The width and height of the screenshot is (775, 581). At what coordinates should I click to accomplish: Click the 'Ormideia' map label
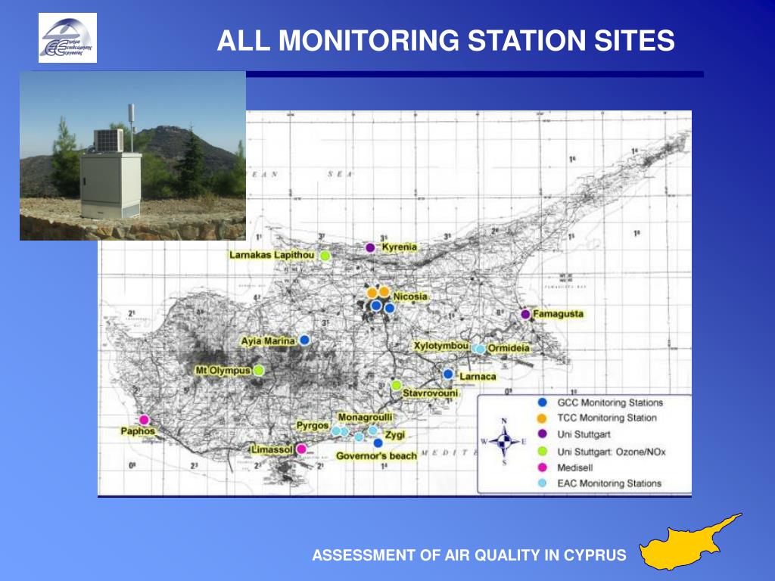coord(509,348)
